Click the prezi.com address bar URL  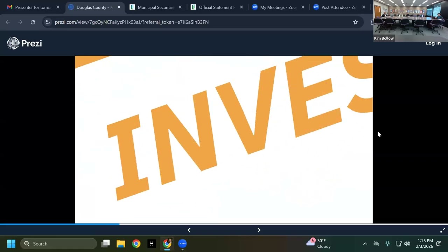pos(132,22)
